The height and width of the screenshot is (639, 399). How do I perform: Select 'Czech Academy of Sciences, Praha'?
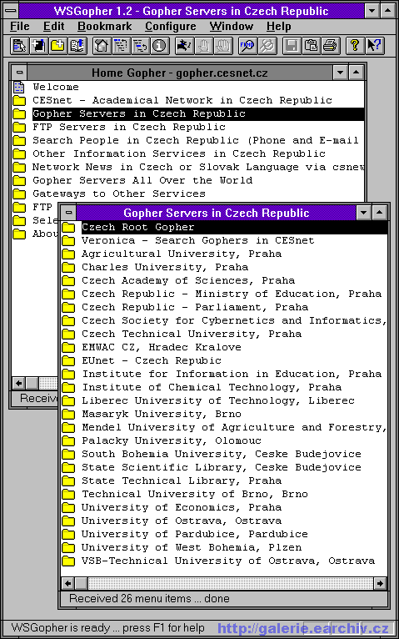188,281
